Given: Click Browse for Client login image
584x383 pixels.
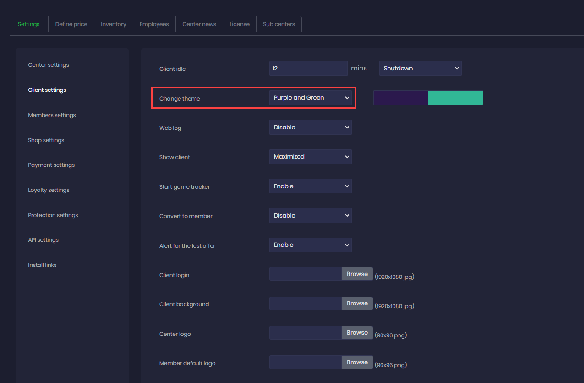Looking at the screenshot, I should click(357, 274).
